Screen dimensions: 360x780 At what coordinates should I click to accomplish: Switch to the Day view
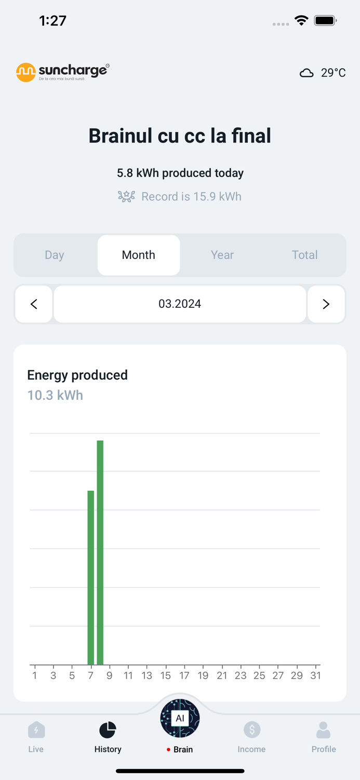pos(54,255)
